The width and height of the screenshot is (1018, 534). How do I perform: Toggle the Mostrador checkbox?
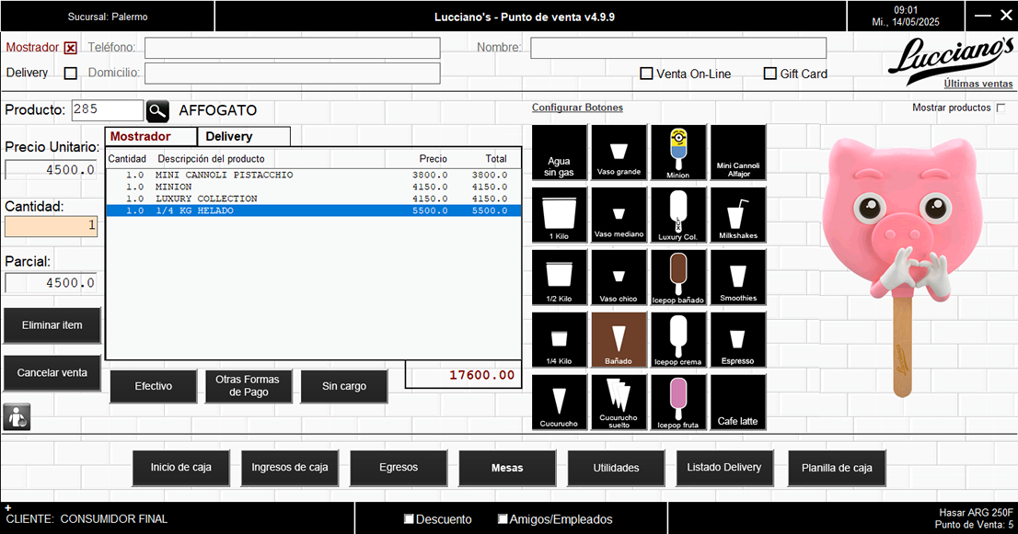point(71,48)
